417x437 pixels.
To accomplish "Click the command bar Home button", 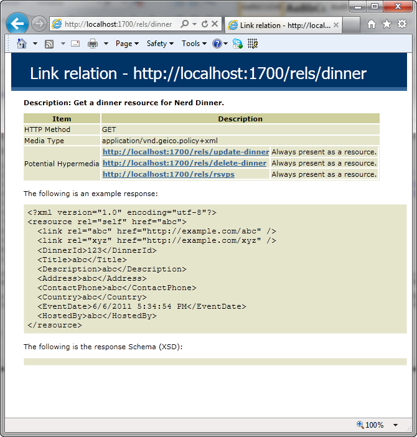I will pyautogui.click(x=22, y=44).
